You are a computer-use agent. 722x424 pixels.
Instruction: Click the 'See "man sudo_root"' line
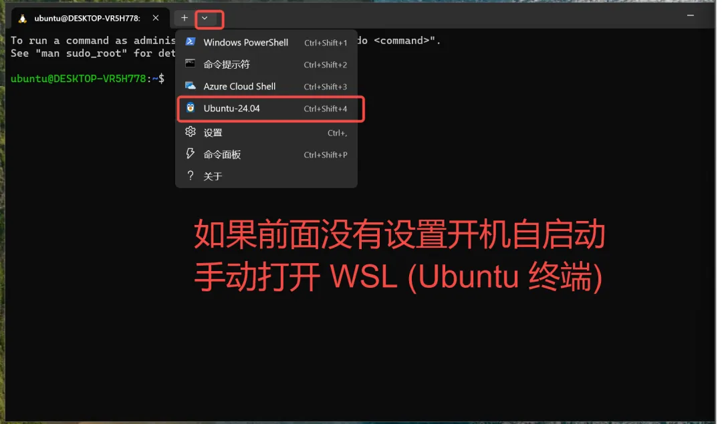93,53
